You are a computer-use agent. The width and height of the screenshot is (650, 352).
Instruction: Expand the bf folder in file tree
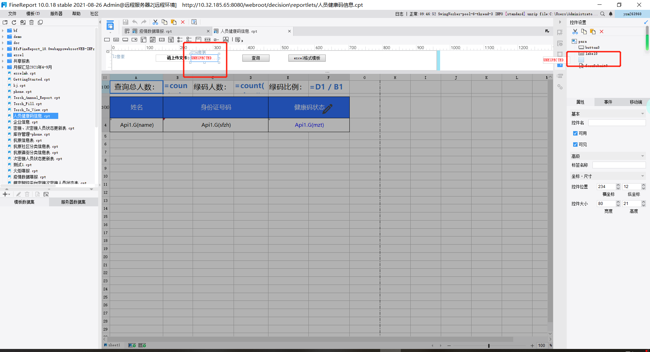(3, 30)
